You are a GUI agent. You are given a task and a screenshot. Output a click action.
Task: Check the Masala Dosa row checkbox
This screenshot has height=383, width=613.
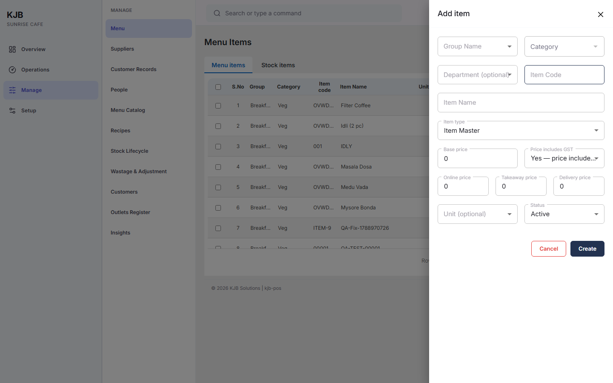tap(218, 167)
